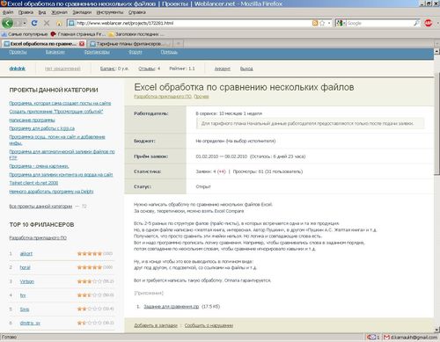Open the Вакансии site navigation link
The width and height of the screenshot is (440, 342).
pos(55,52)
